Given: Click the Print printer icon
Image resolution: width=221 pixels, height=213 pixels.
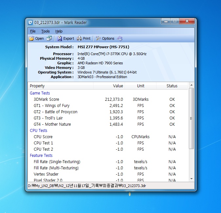Looking at the screenshot, I should 79,38.
